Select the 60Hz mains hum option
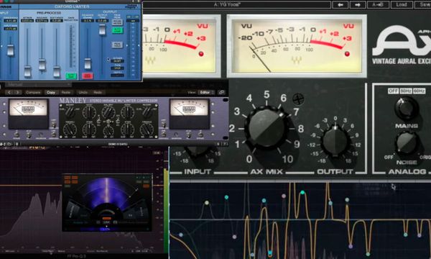This screenshot has width=431, height=259. (419, 91)
